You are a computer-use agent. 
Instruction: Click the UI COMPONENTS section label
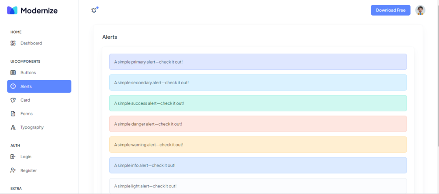[x=25, y=61]
